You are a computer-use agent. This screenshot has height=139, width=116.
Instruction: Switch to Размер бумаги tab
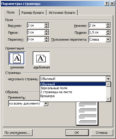[33, 13]
